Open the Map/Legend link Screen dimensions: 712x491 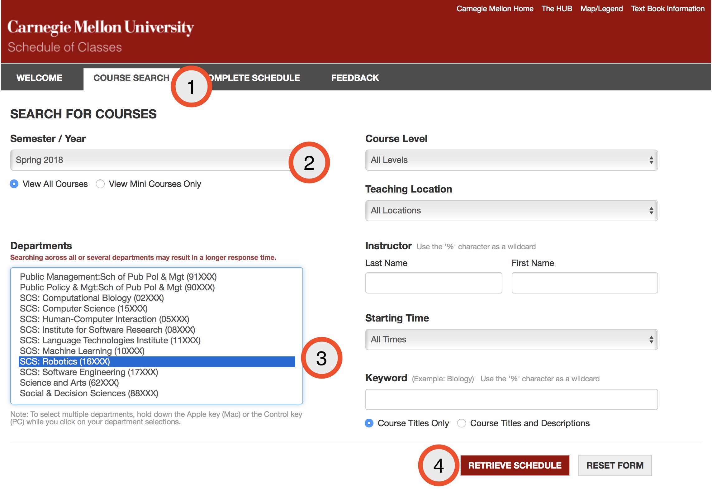[x=601, y=9]
